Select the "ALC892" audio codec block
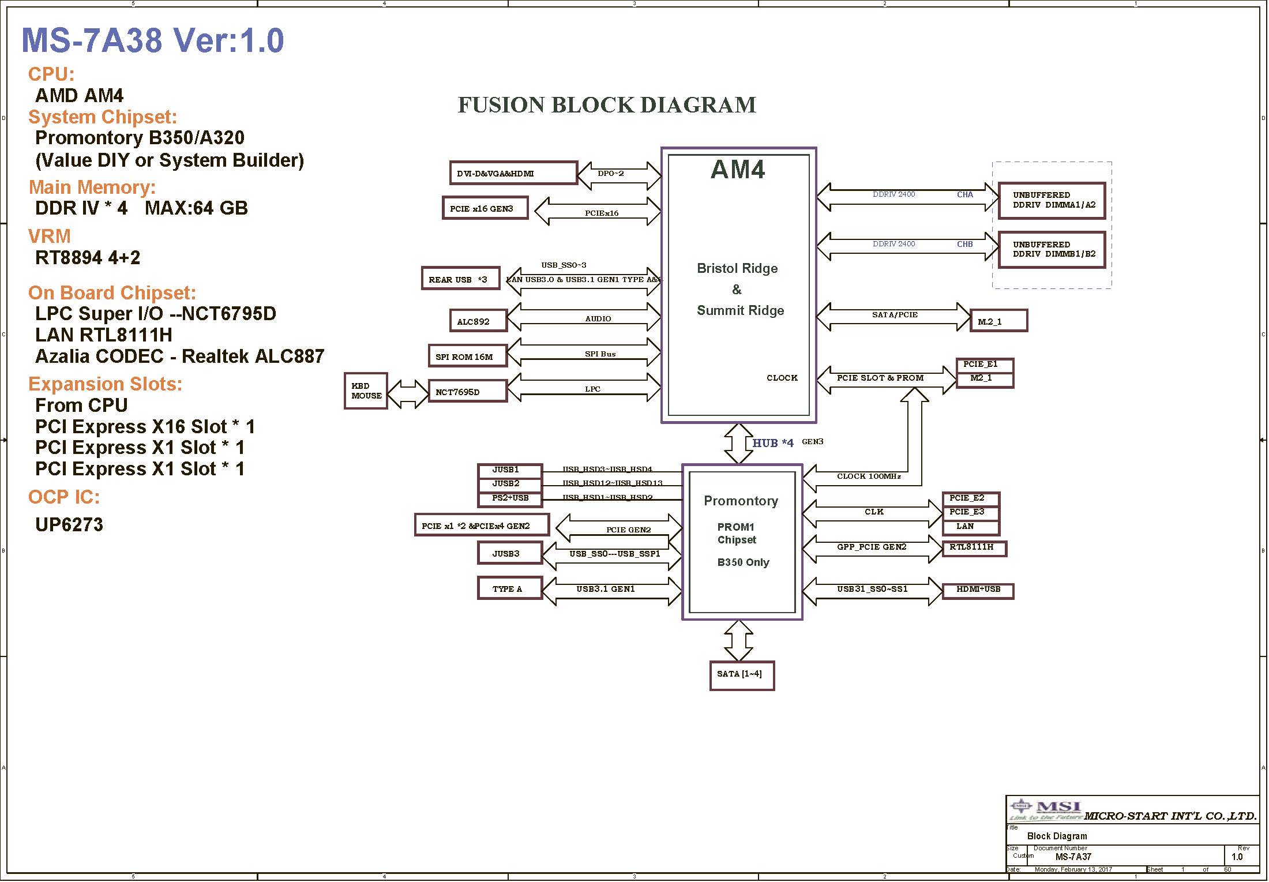The height and width of the screenshot is (882, 1269). [x=478, y=321]
